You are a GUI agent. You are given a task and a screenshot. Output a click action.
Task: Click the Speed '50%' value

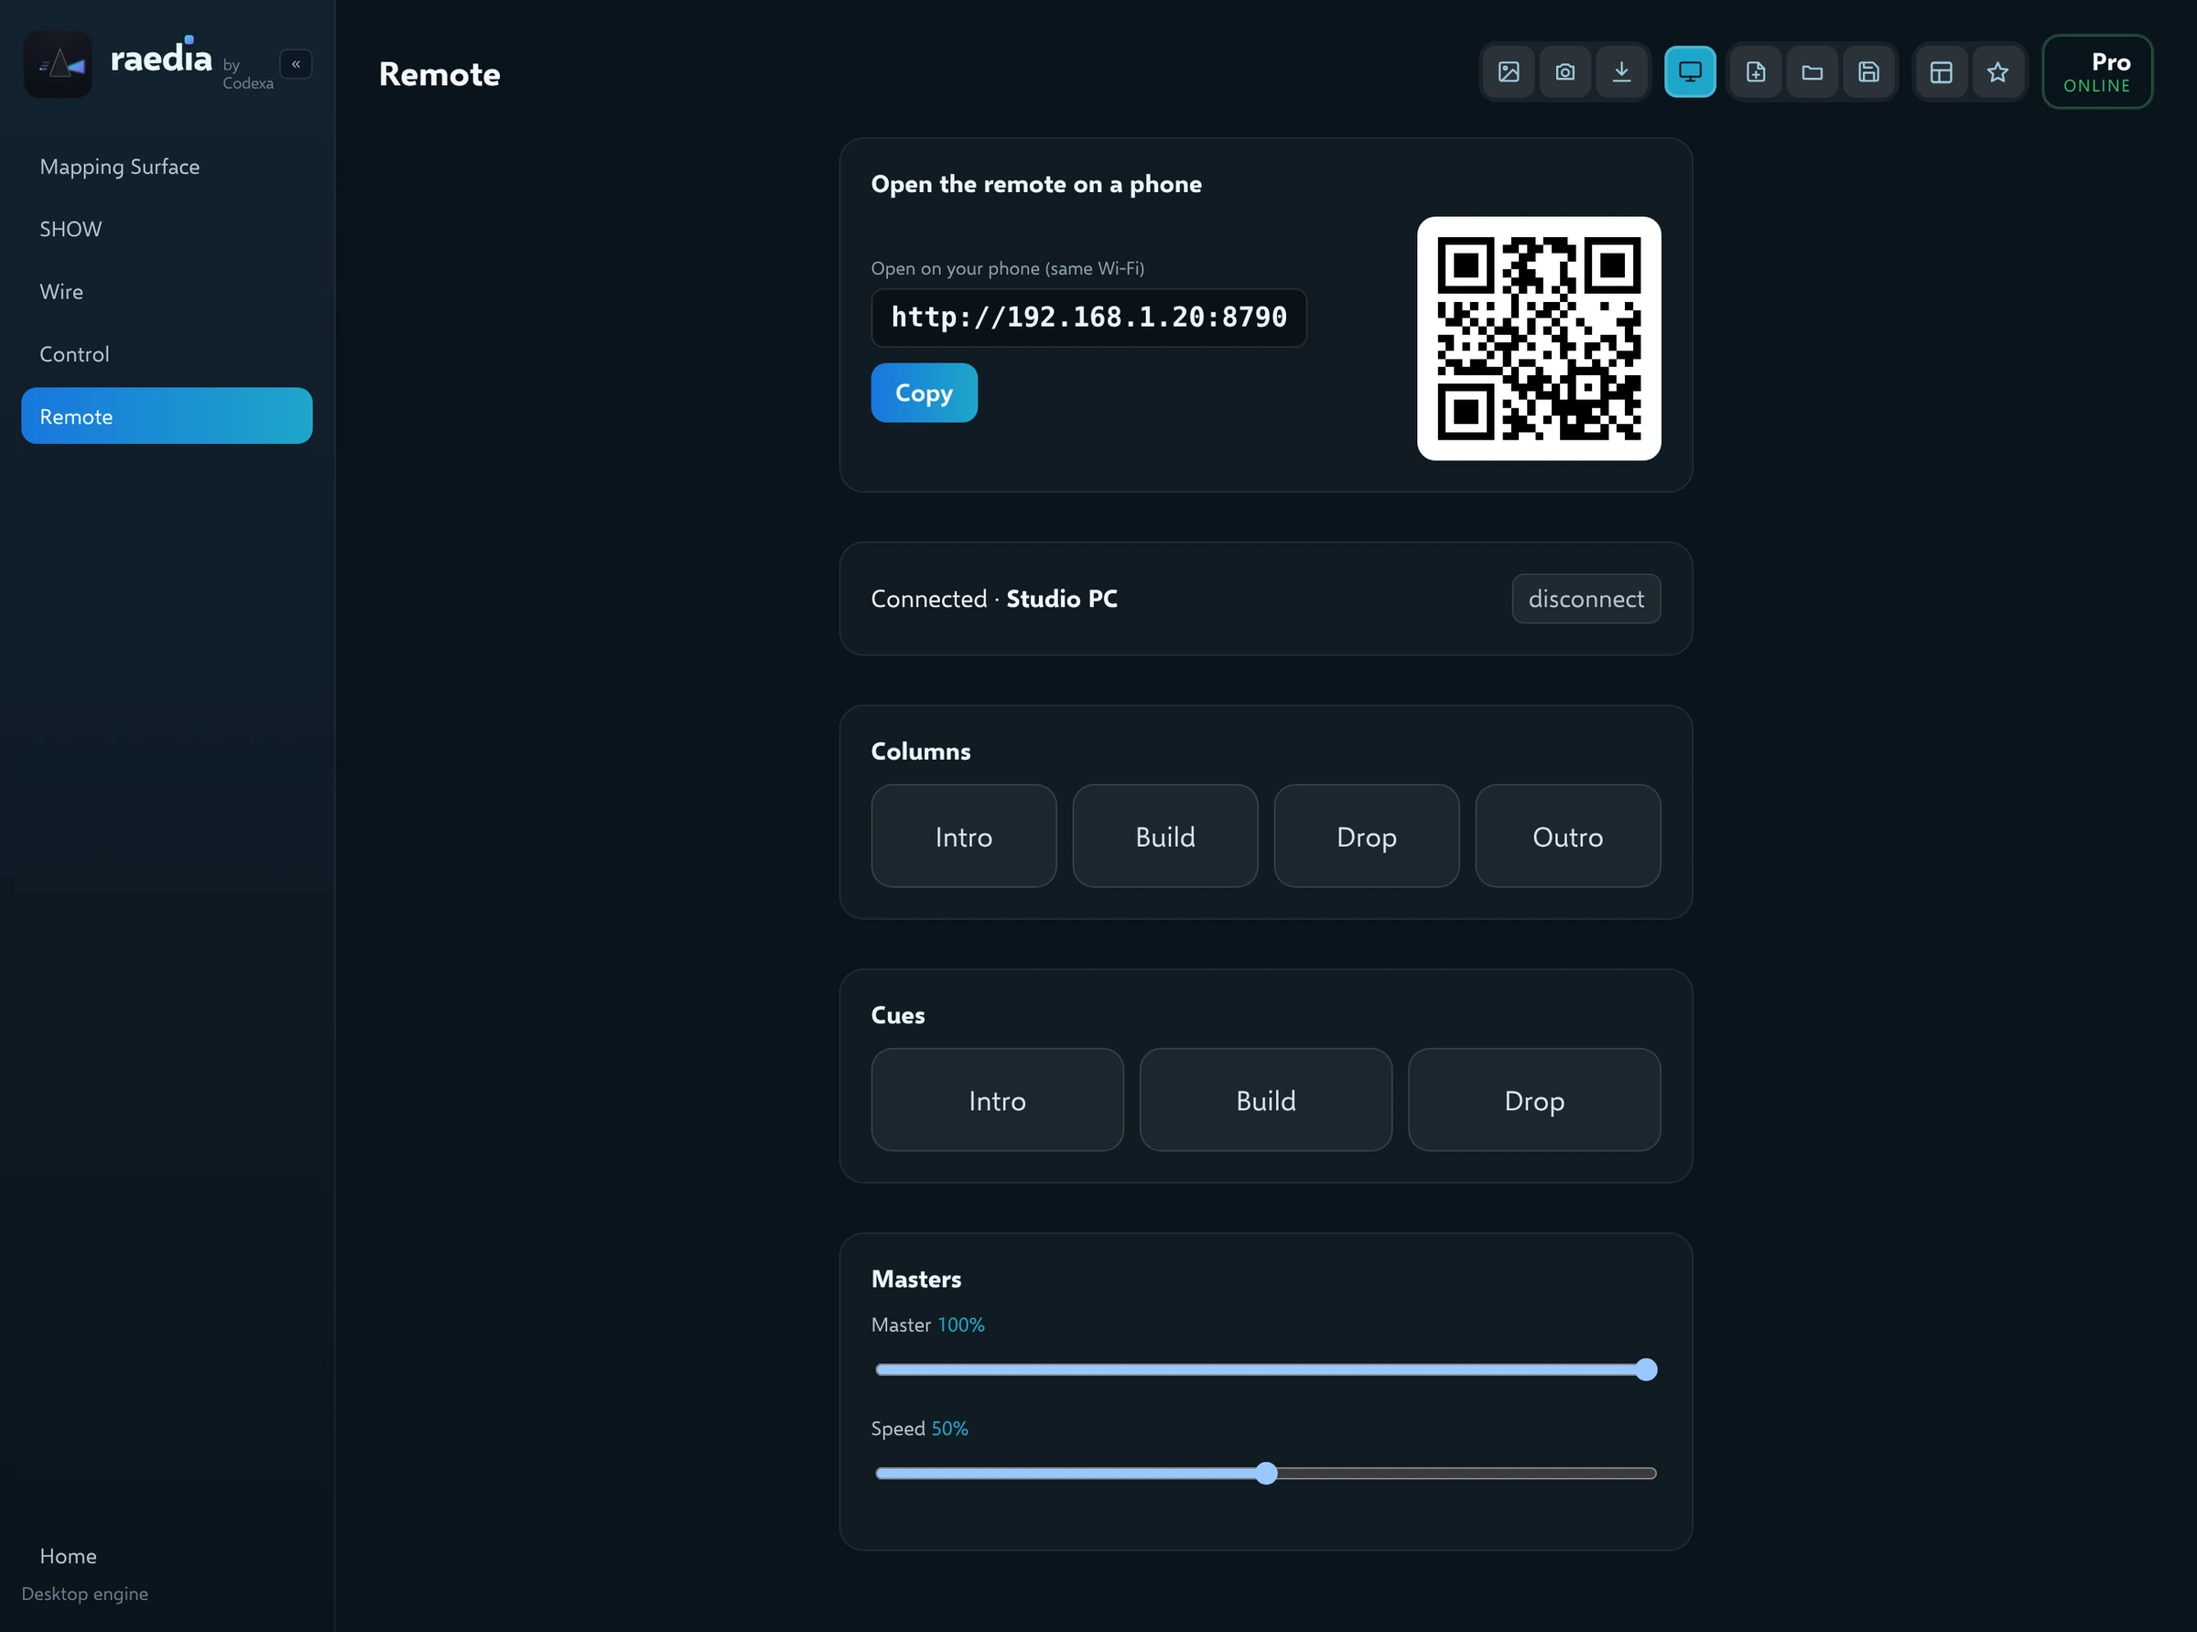tap(949, 1429)
